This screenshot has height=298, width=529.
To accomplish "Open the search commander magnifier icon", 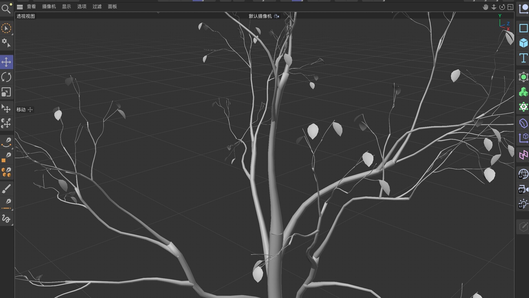I will tap(6, 8).
